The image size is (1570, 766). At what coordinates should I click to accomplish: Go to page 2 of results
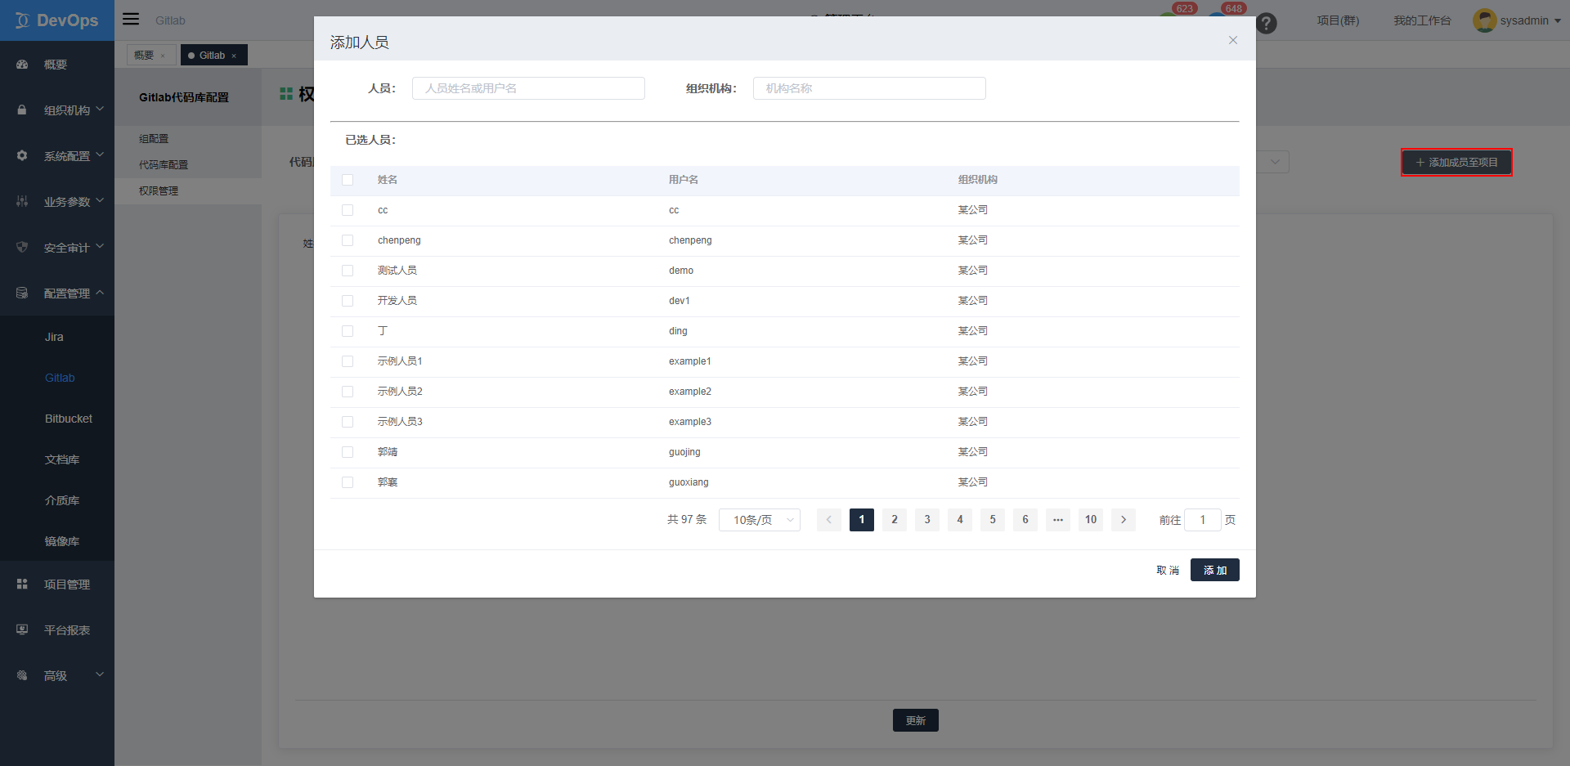(895, 520)
